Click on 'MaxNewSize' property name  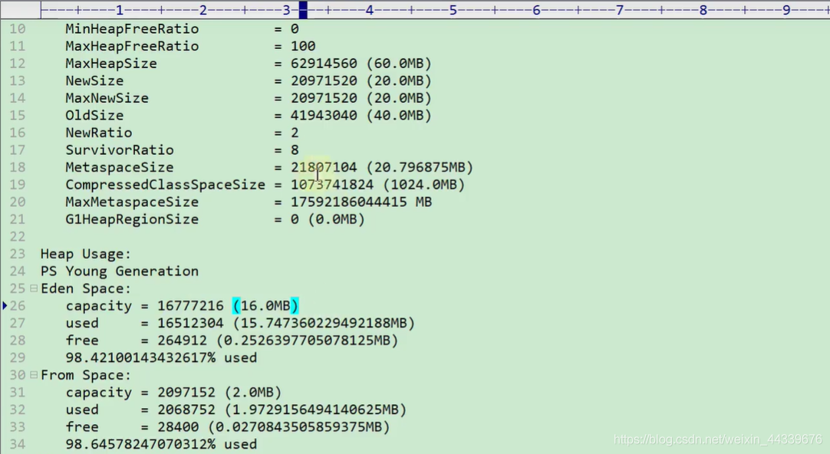click(107, 98)
